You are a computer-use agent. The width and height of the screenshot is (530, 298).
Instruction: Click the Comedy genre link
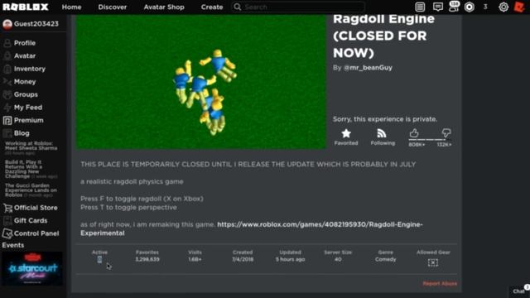(385, 259)
